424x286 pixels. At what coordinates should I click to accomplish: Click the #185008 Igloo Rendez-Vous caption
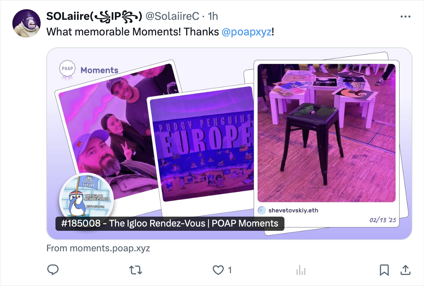click(x=170, y=224)
